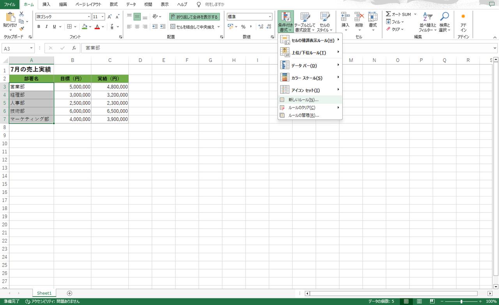The height and width of the screenshot is (305, 499).
Task: Toggle Underline formatting
Action: [54, 26]
